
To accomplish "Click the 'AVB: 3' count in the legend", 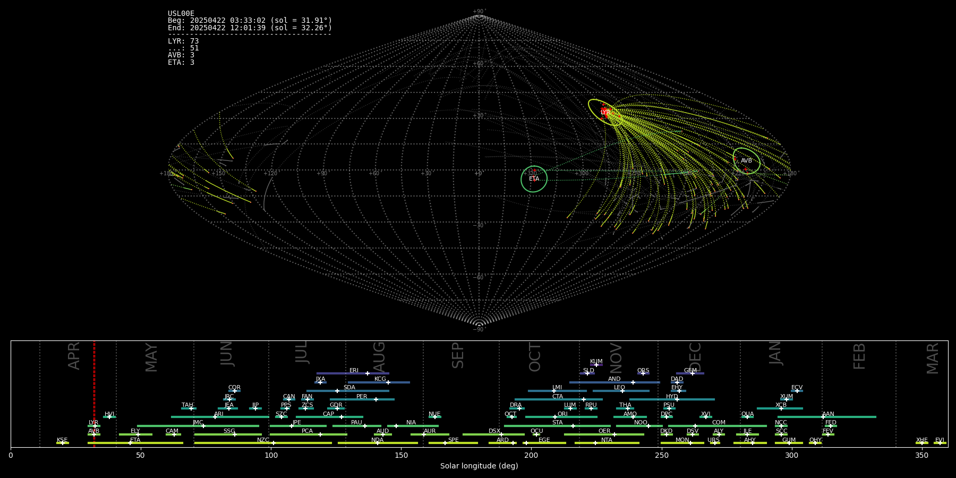I will click(181, 55).
